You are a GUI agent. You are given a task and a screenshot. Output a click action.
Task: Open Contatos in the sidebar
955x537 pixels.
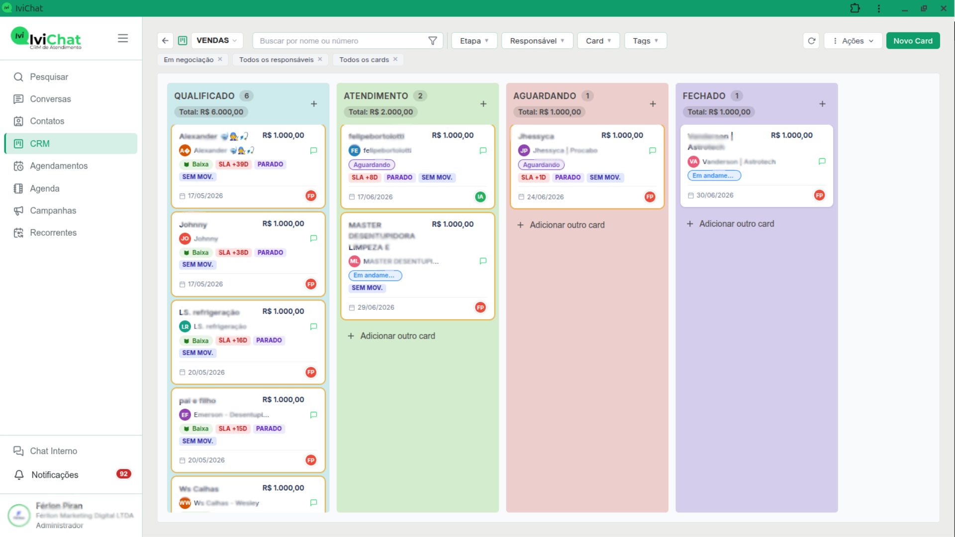71,121
